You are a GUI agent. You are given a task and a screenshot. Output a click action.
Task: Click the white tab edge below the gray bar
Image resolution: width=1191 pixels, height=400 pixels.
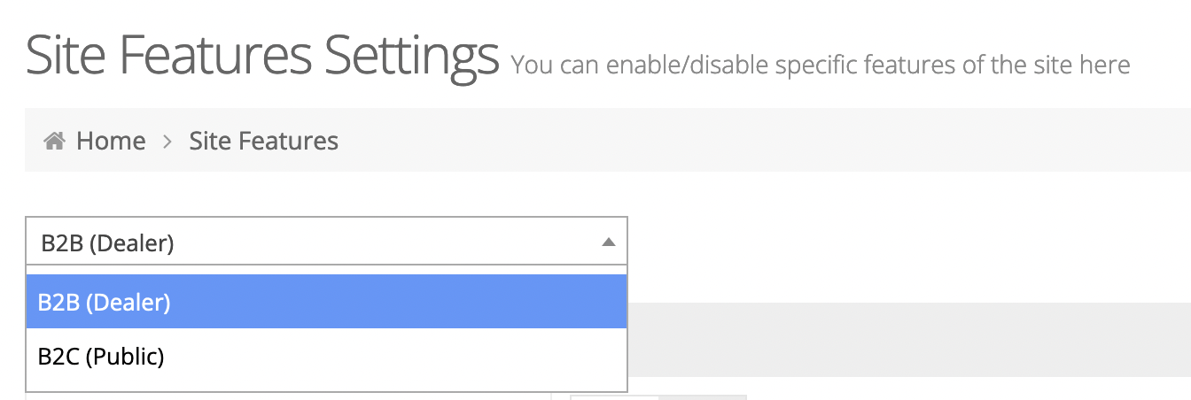pyautogui.click(x=658, y=396)
